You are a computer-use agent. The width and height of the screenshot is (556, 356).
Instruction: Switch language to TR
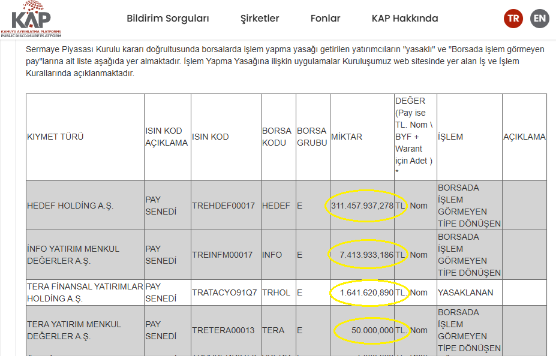513,19
